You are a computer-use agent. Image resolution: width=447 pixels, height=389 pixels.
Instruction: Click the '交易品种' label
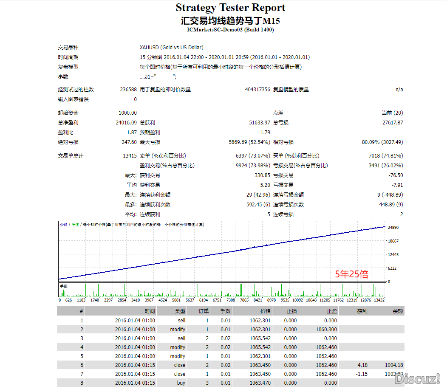68,47
